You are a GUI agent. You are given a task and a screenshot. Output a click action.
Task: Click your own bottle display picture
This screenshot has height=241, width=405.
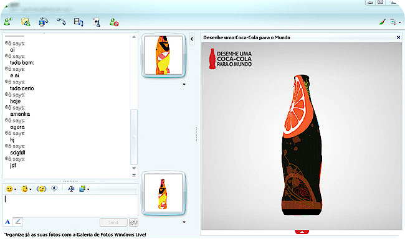[163, 193]
